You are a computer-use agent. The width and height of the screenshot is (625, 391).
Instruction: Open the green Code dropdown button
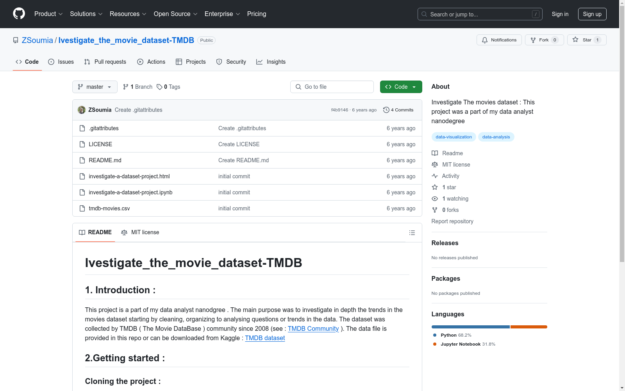coord(401,87)
